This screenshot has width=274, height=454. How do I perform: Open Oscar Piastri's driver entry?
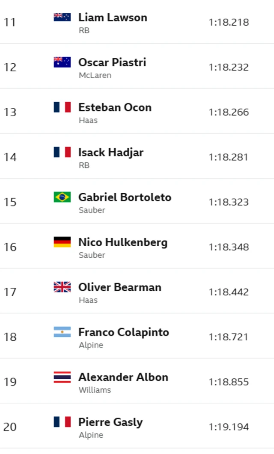tap(112, 62)
